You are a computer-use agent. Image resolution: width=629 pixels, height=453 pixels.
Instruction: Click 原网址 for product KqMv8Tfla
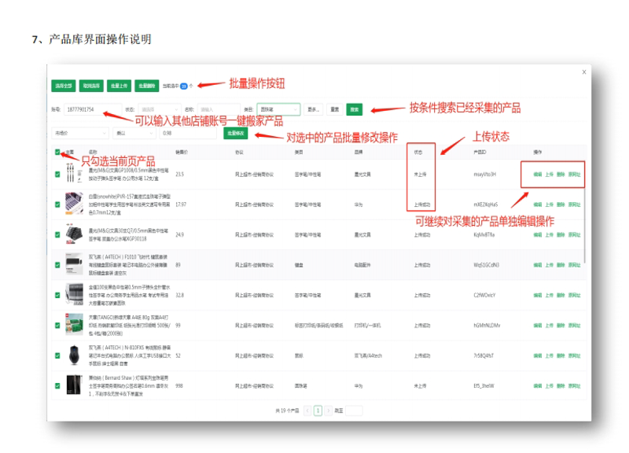(x=575, y=234)
